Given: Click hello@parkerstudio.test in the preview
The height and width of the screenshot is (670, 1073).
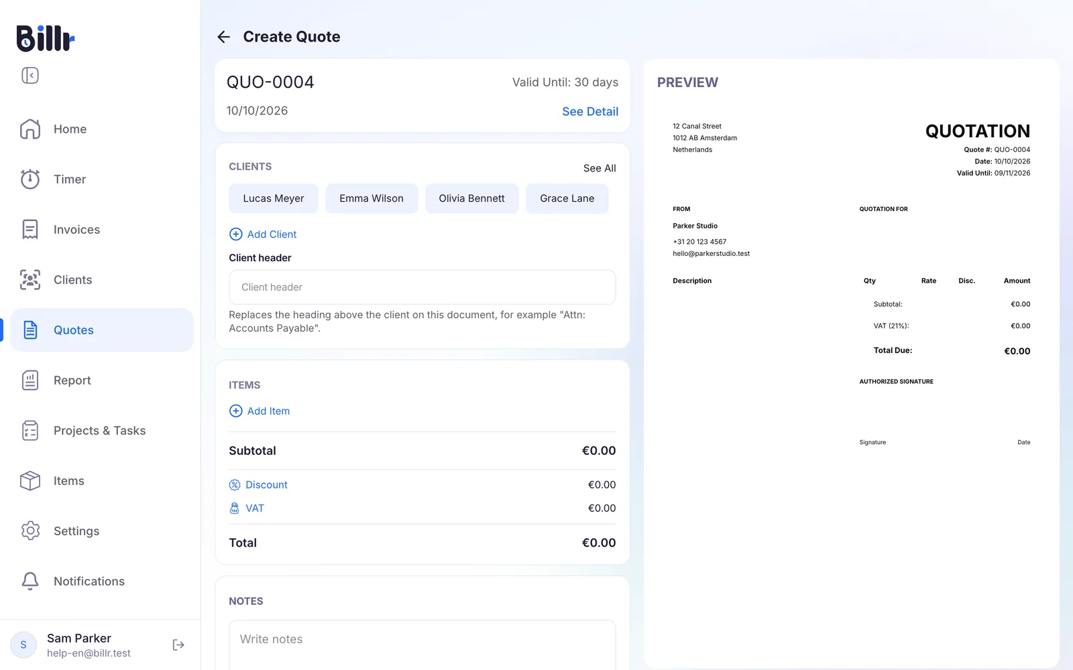Looking at the screenshot, I should [712, 253].
